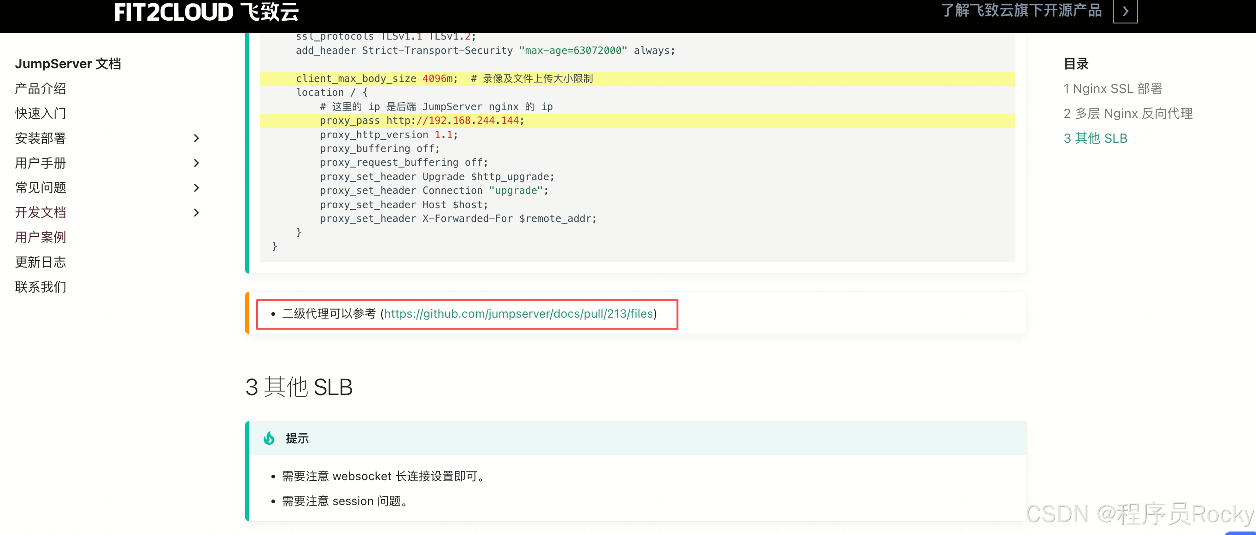Click the flame icon beside 提示
The height and width of the screenshot is (535, 1256).
pyautogui.click(x=269, y=438)
